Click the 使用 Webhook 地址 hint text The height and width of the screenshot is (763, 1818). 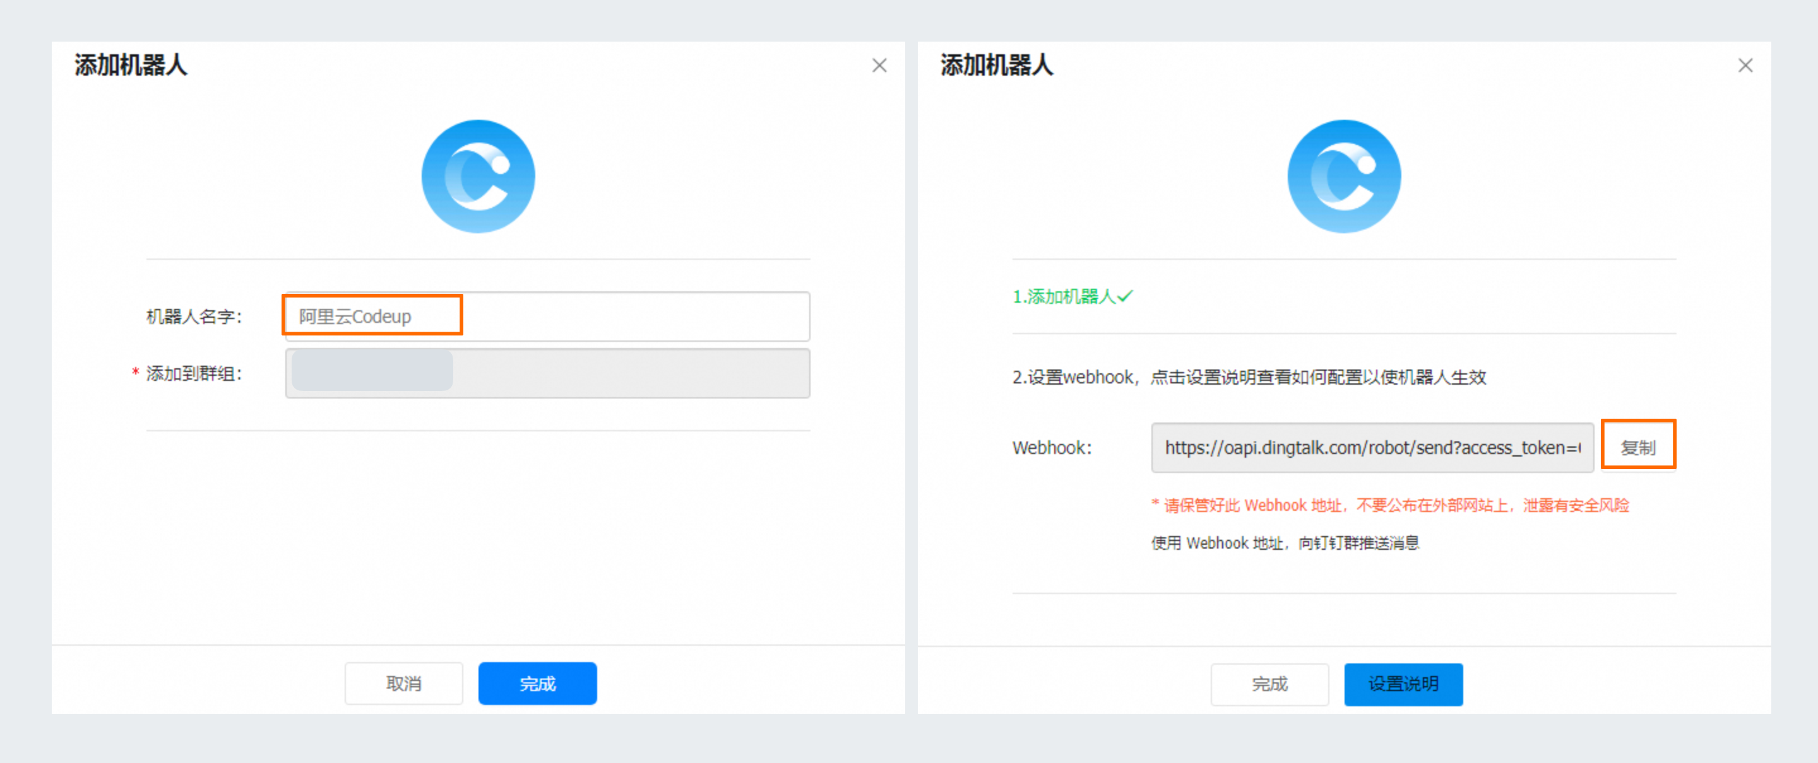click(1285, 542)
